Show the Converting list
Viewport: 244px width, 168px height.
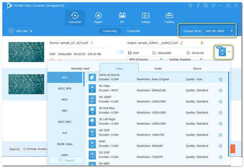tap(110, 31)
